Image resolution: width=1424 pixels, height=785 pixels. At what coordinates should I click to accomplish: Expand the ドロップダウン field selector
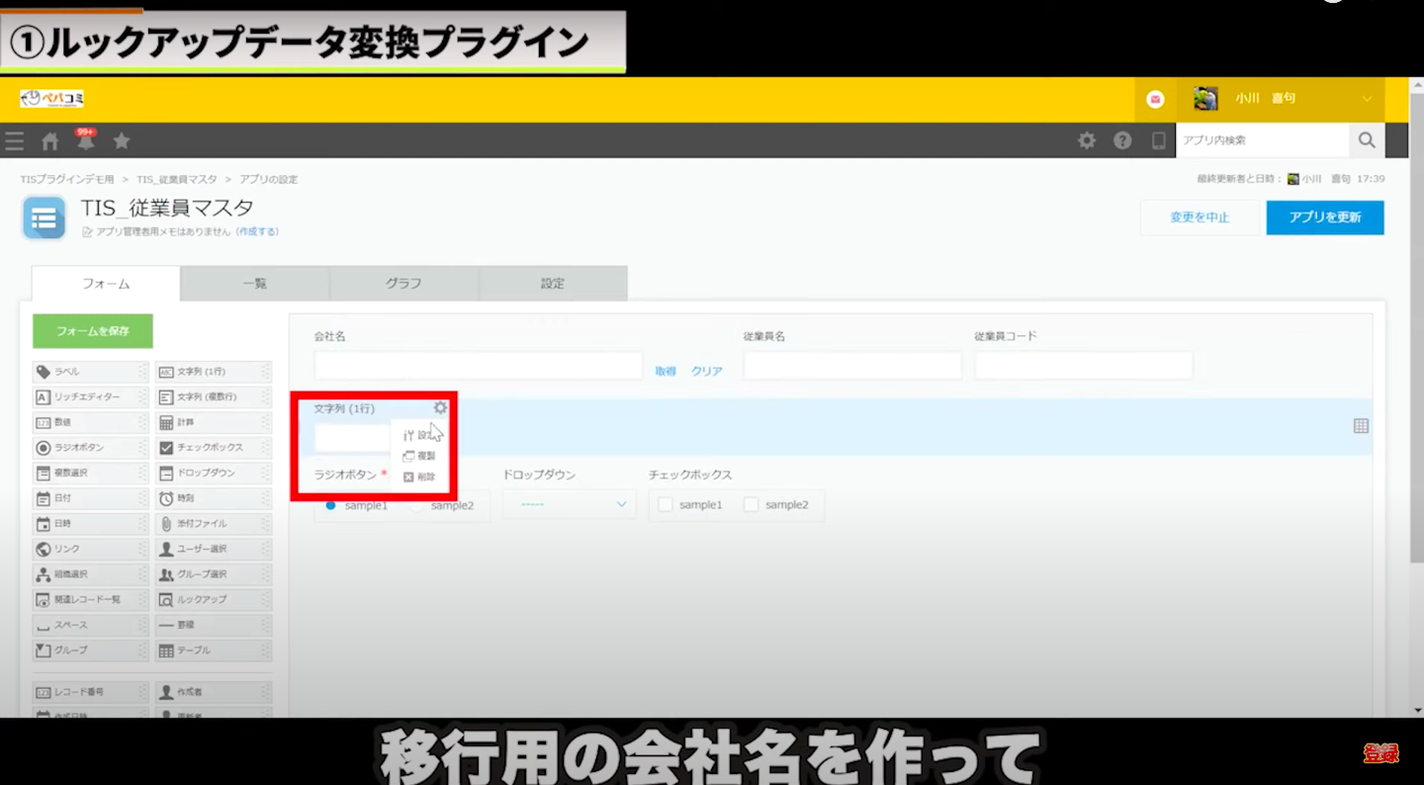(x=570, y=504)
